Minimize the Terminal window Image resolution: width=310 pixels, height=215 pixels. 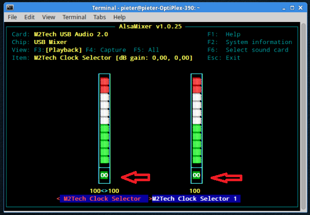284,8
